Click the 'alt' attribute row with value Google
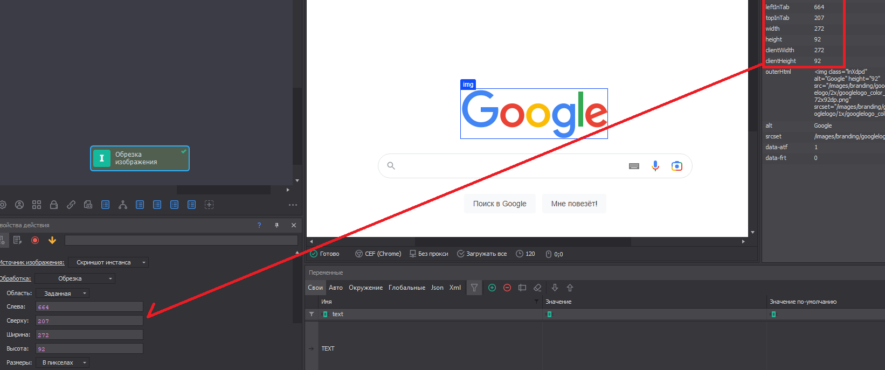Screen dimensions: 885x370 pos(824,125)
